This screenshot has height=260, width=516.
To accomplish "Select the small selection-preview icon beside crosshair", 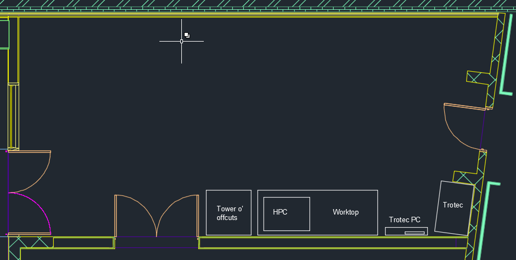I will 187,35.
